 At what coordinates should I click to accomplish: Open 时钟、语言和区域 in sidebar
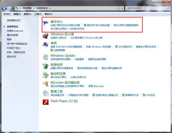point(16,52)
